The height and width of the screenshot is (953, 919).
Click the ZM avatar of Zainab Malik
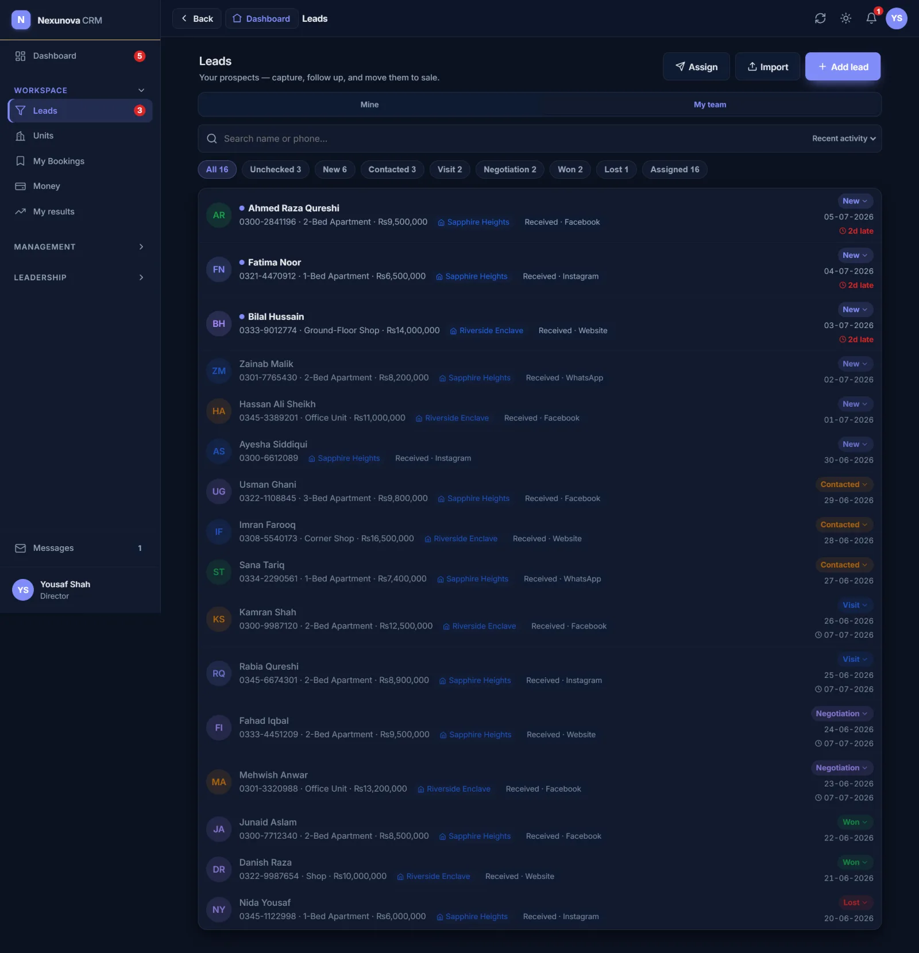219,371
